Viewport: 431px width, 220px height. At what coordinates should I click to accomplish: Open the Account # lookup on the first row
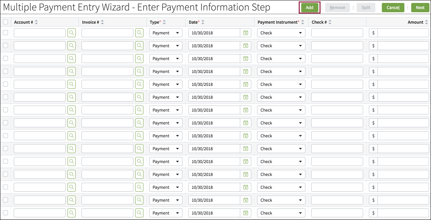click(x=71, y=33)
